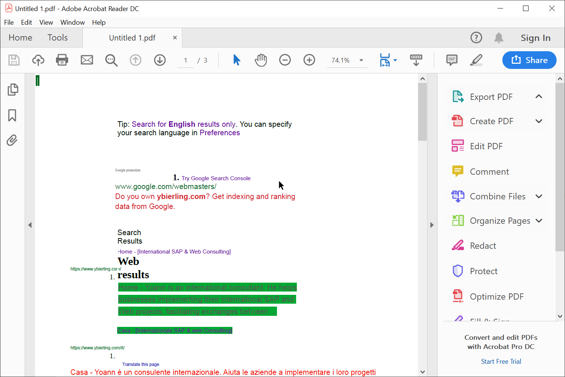Click tools pane scrollbar down arrow

pyautogui.click(x=560, y=316)
